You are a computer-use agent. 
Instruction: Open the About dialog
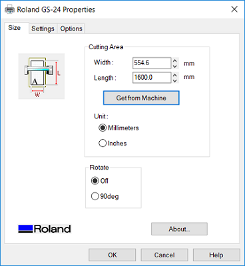coord(179,229)
